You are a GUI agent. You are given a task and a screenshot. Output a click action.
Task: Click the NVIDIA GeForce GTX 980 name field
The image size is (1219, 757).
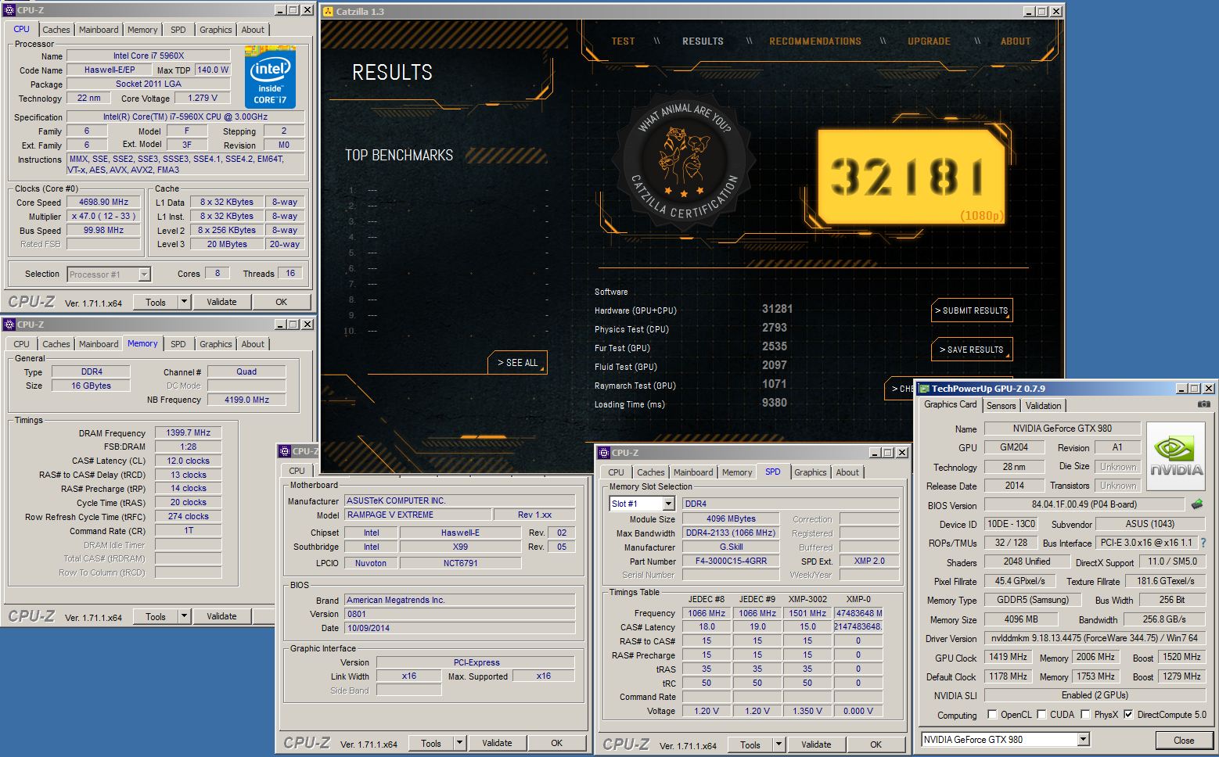(1062, 428)
